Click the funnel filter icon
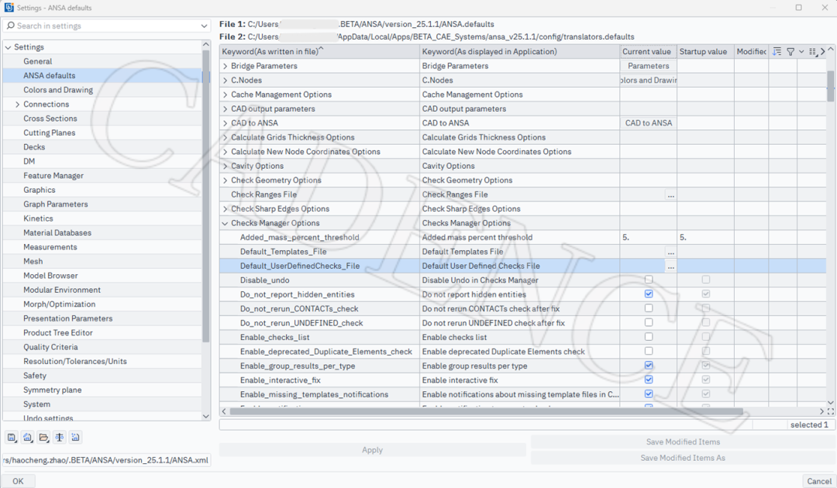 tap(790, 51)
